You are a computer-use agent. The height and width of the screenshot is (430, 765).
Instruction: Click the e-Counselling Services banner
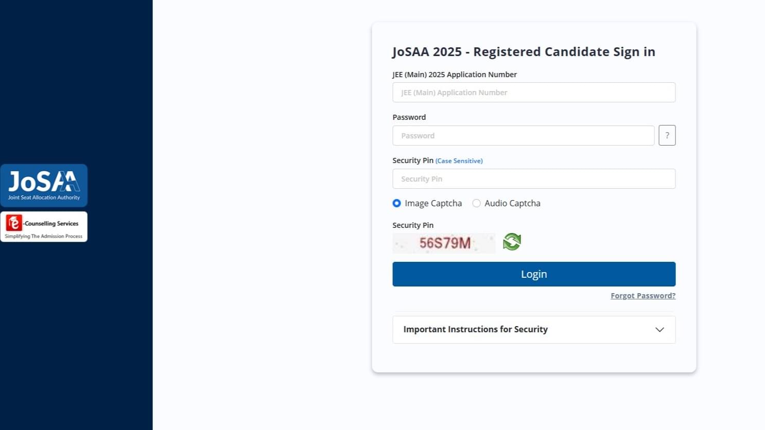(x=44, y=226)
